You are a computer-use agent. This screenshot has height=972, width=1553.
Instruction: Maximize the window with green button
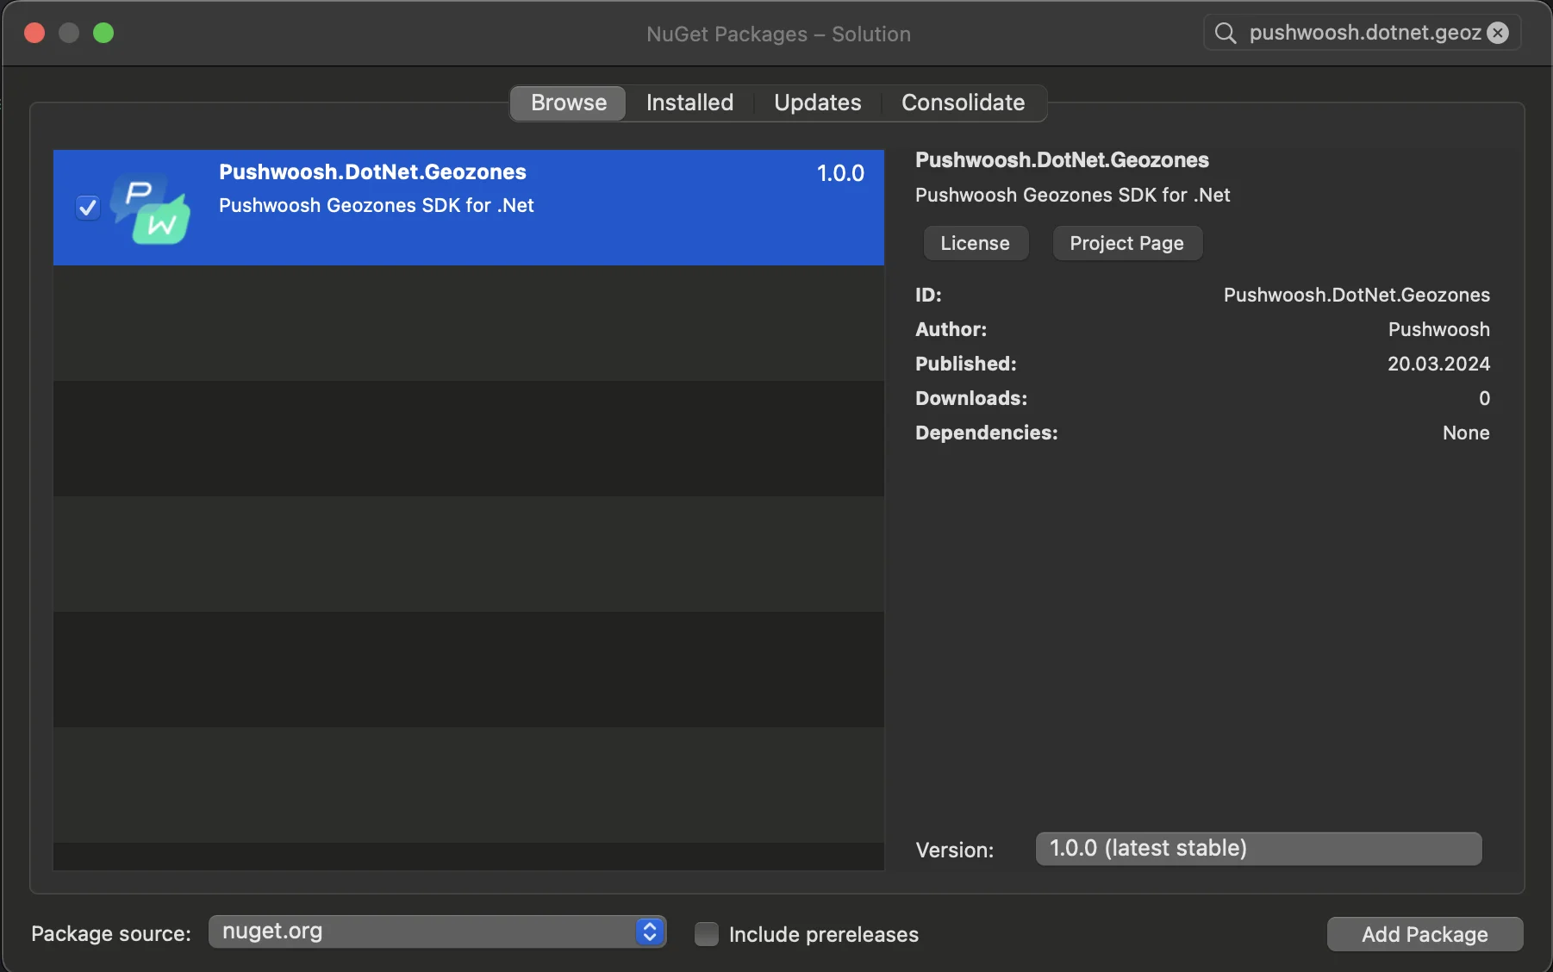tap(103, 33)
